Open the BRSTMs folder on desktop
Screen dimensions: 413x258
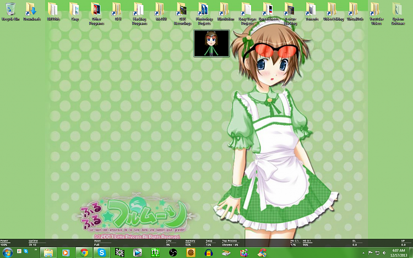(53, 12)
